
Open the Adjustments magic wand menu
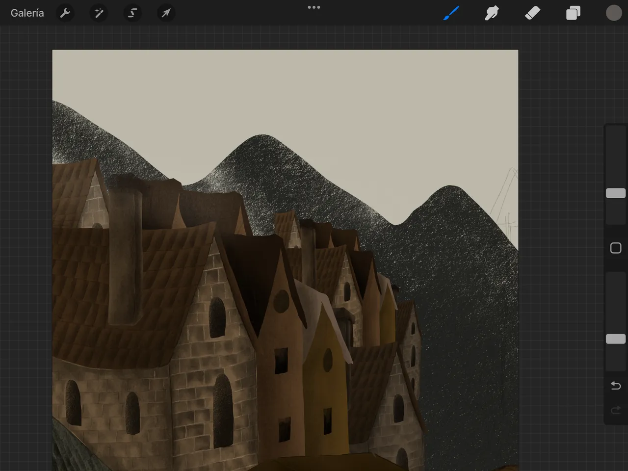point(99,13)
